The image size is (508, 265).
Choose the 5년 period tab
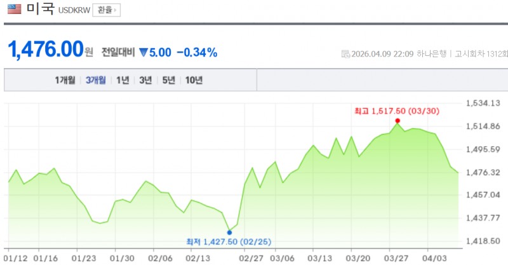(x=168, y=80)
